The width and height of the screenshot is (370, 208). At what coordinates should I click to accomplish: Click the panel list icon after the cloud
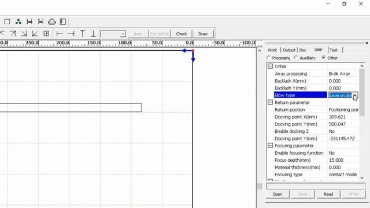[x=63, y=22]
